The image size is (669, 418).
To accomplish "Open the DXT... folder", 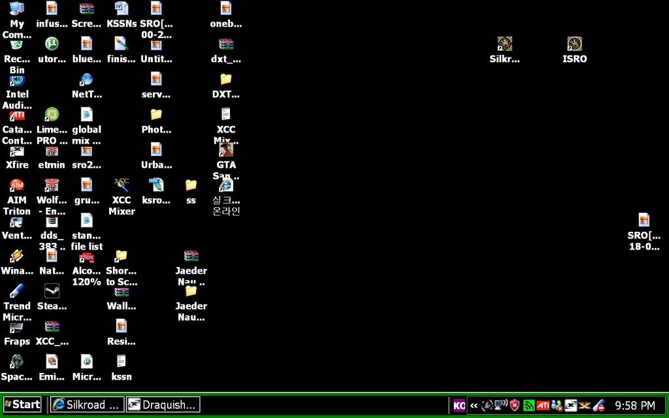I will 225,79.
